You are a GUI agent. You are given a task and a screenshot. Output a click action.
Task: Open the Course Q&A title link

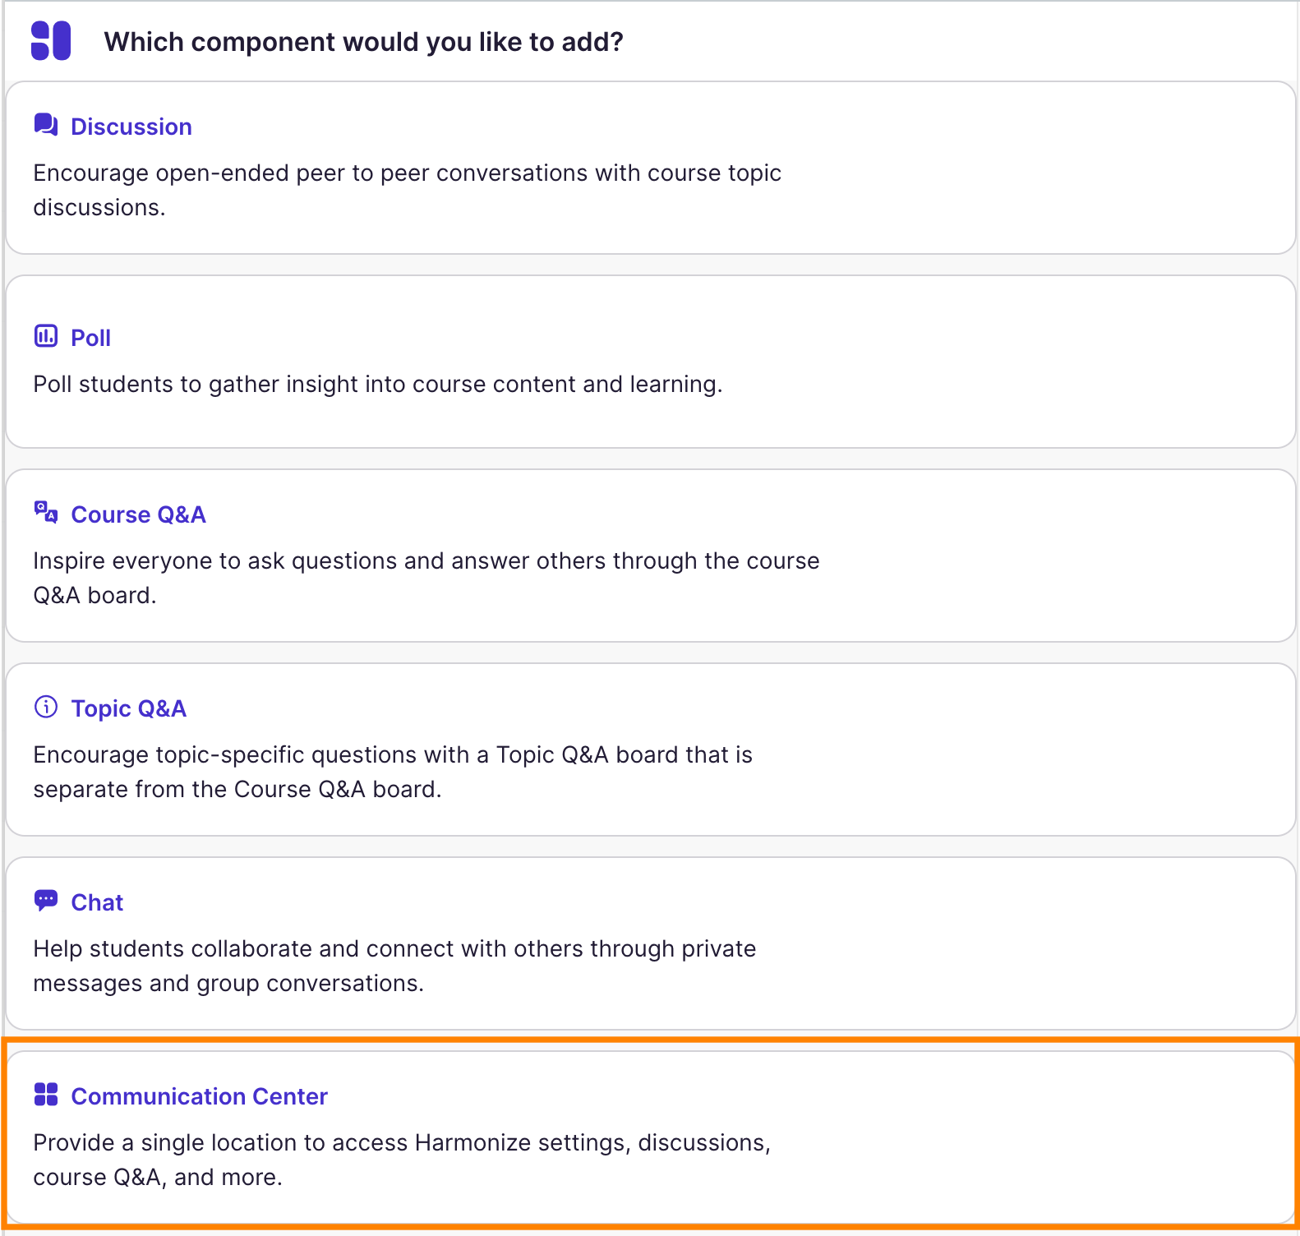[138, 514]
